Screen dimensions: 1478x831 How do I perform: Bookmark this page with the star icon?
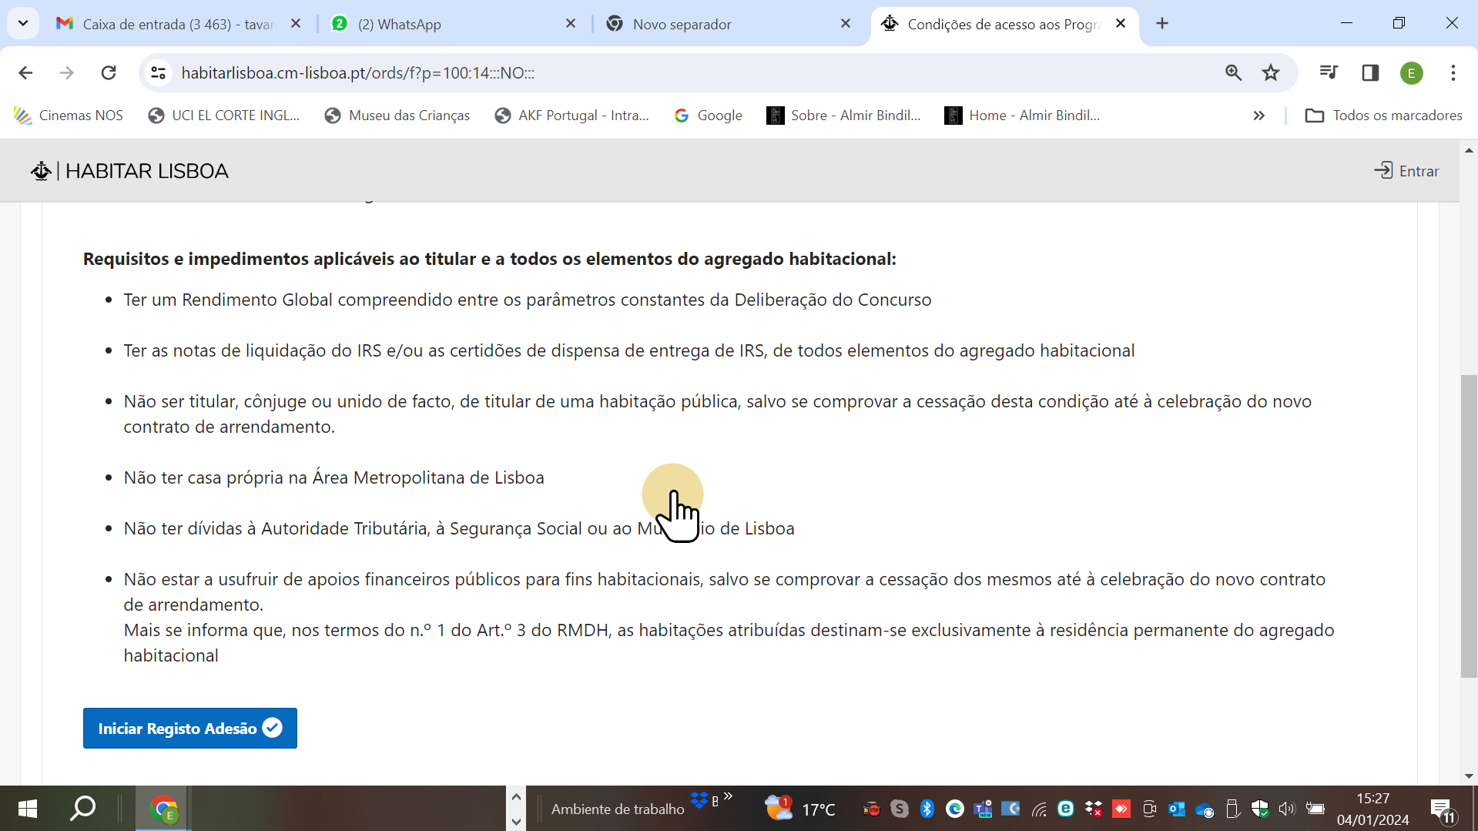1270,73
